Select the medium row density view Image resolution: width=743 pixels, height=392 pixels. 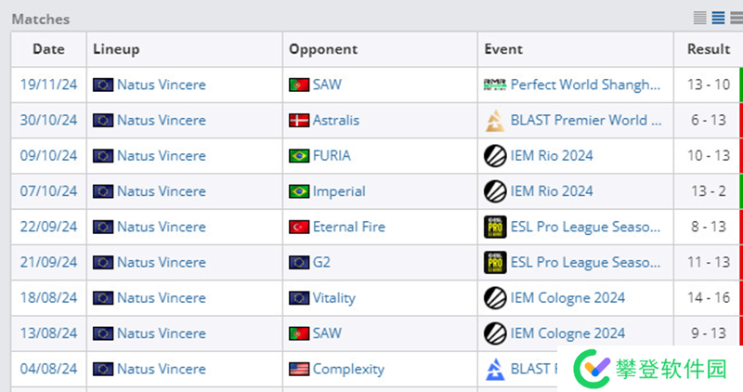click(718, 18)
